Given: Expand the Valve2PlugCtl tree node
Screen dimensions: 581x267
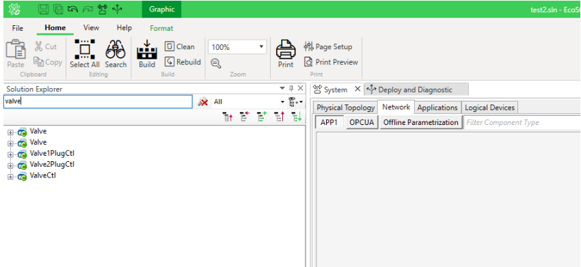Looking at the screenshot, I should tap(10, 165).
